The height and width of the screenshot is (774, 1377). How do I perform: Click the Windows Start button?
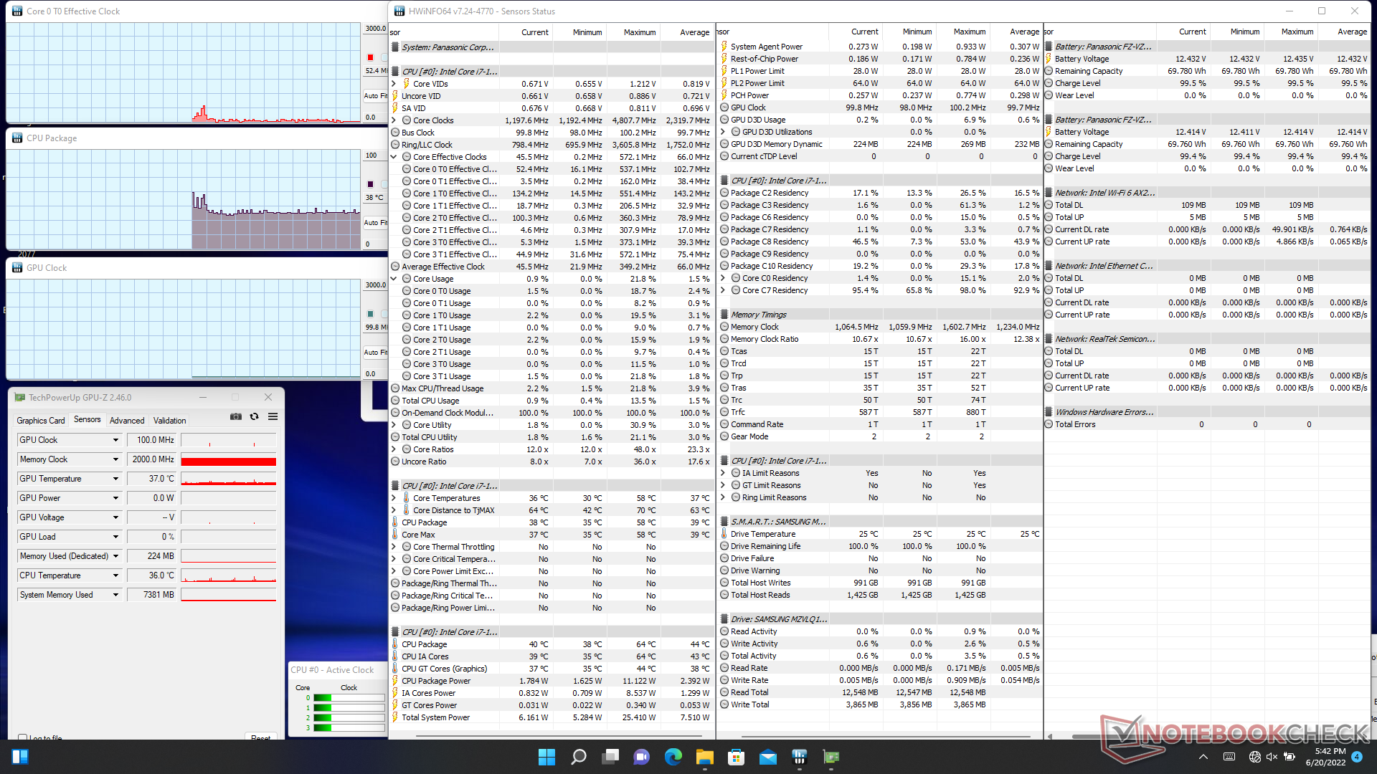click(546, 757)
